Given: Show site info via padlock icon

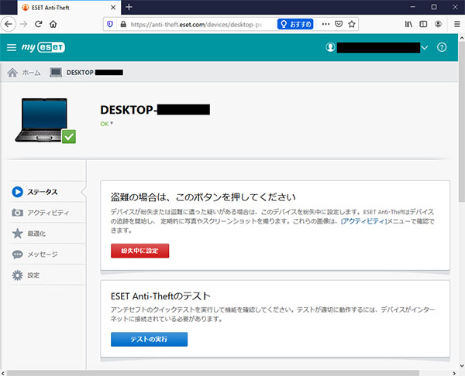Looking at the screenshot, I should [123, 24].
